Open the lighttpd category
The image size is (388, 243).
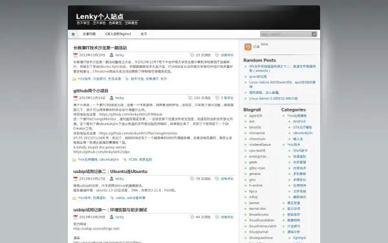click(299, 238)
